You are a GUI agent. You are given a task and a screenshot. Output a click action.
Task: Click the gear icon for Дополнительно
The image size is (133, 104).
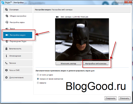6,77
